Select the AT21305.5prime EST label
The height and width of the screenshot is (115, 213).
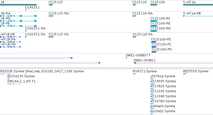tap(163, 92)
